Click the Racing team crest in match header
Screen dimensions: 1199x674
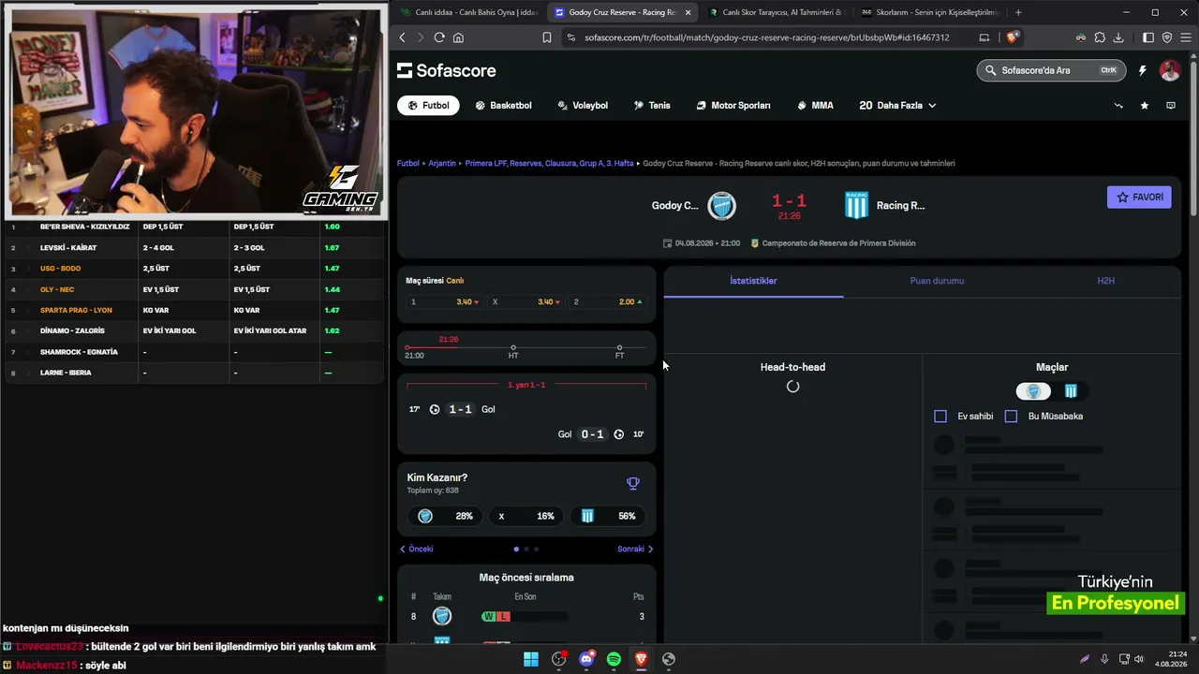pos(856,205)
